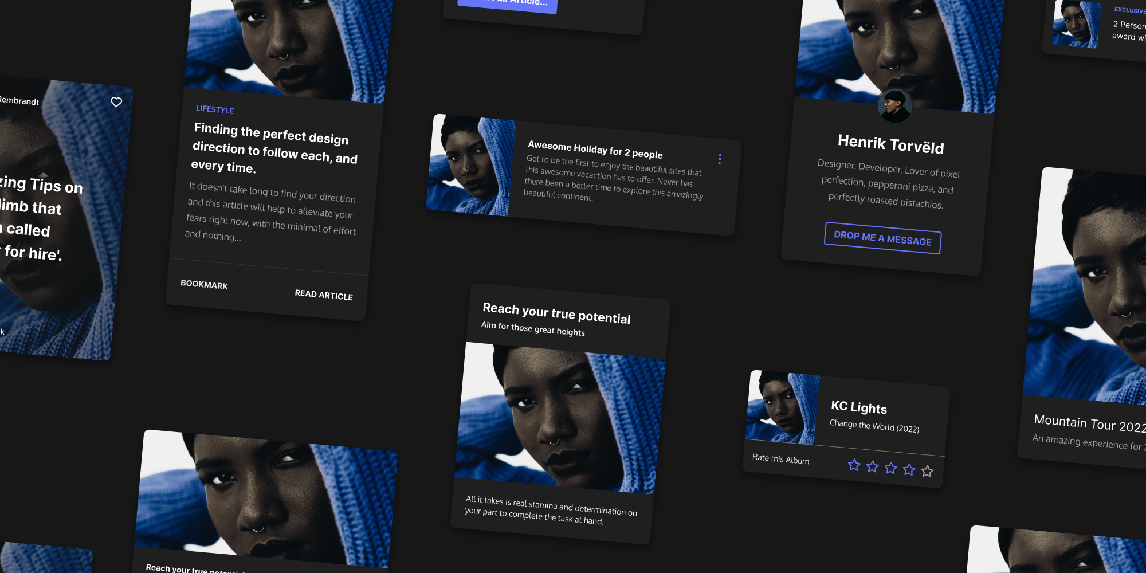1146x573 pixels.
Task: Click Henrik Torvëld's round avatar
Action: pyautogui.click(x=894, y=106)
